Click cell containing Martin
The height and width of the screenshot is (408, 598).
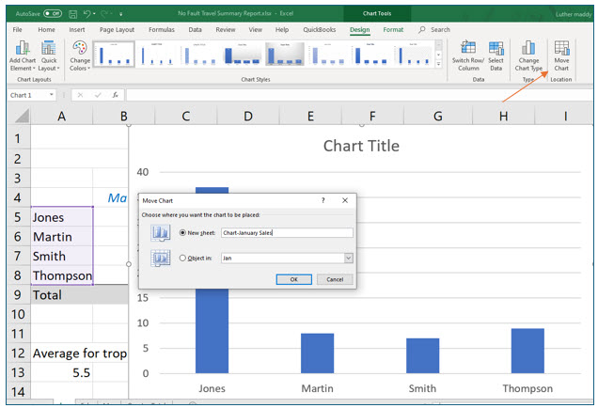tap(62, 237)
